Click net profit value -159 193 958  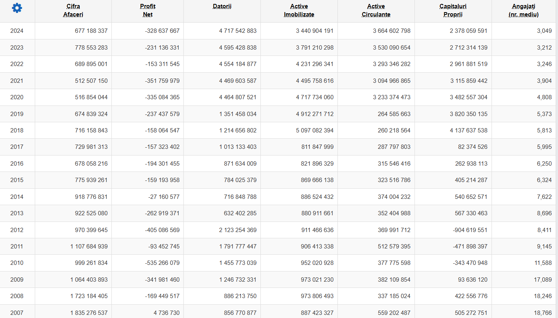(162, 180)
